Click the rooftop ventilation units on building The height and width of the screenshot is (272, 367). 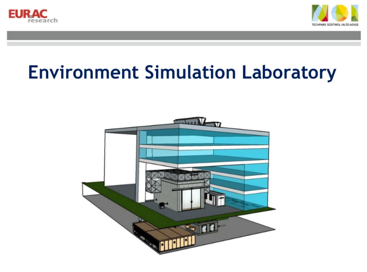(x=197, y=121)
